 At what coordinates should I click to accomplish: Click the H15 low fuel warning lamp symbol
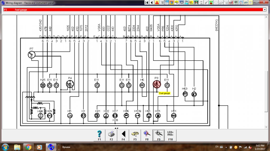click(158, 116)
